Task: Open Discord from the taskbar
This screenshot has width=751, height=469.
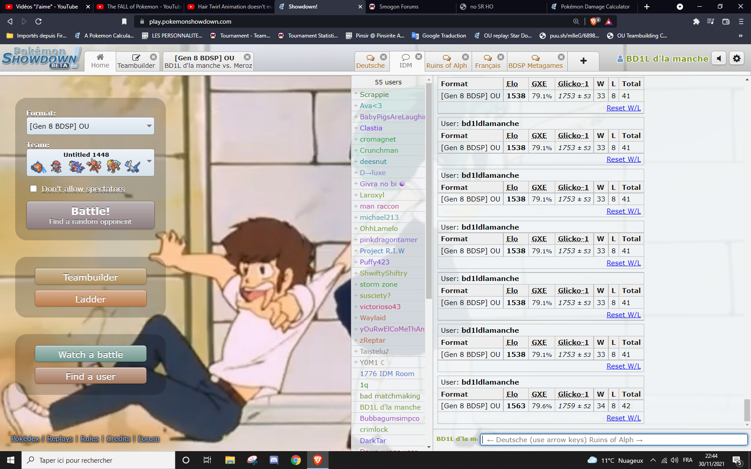Action: [274, 460]
